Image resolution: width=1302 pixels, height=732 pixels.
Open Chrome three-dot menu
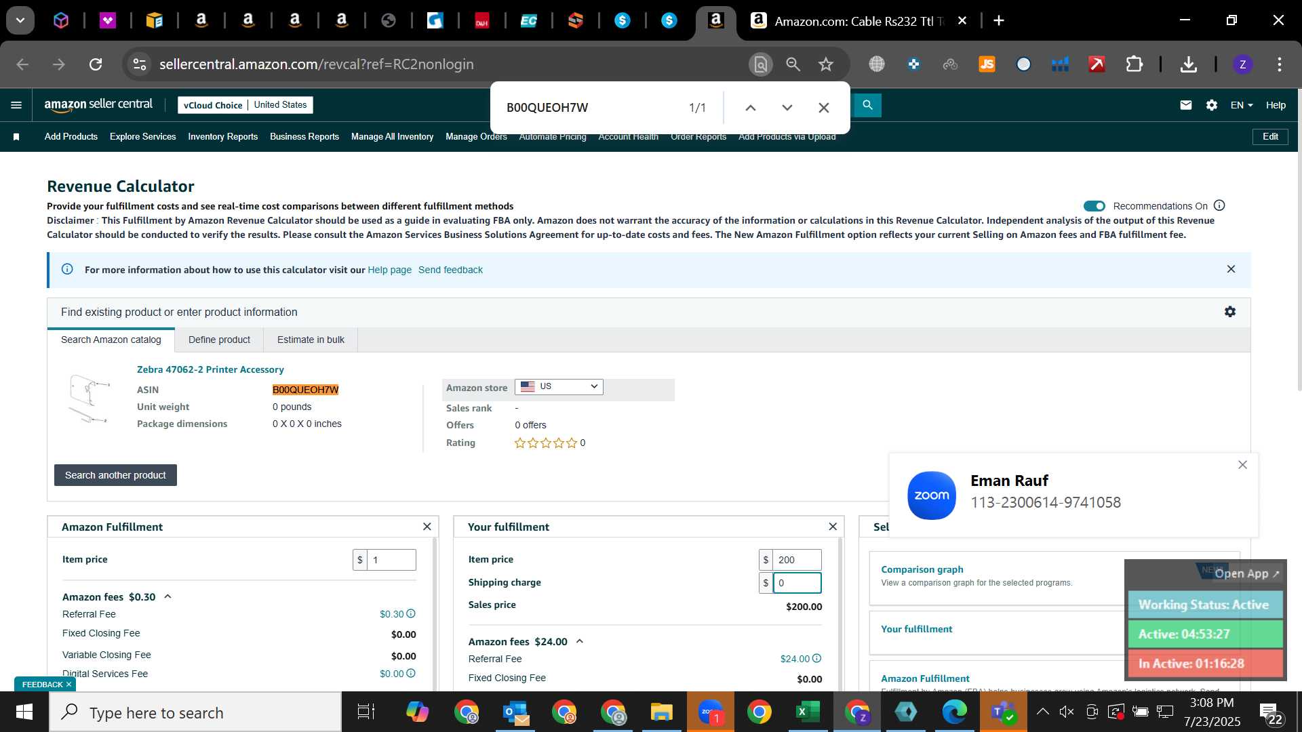tap(1280, 64)
